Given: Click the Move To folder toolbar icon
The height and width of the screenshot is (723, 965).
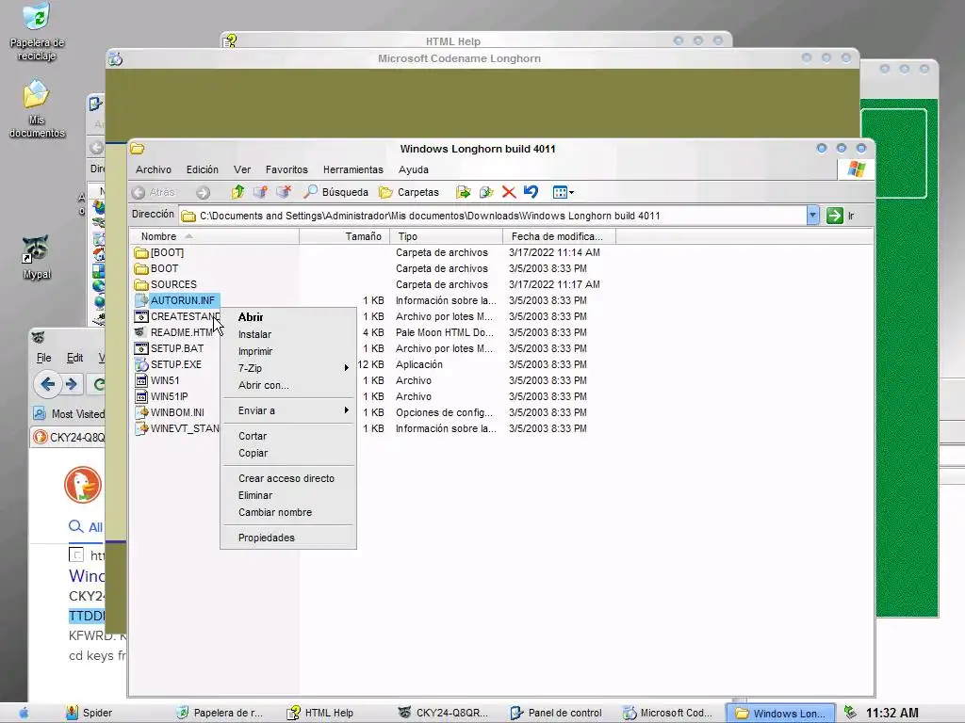Looking at the screenshot, I should tap(463, 192).
